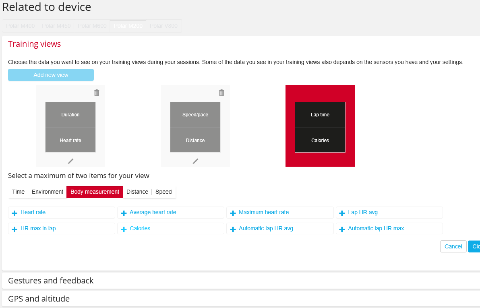This screenshot has width=480, height=308.
Task: Delete the Speed/pace view via trash icon
Action: tap(221, 93)
